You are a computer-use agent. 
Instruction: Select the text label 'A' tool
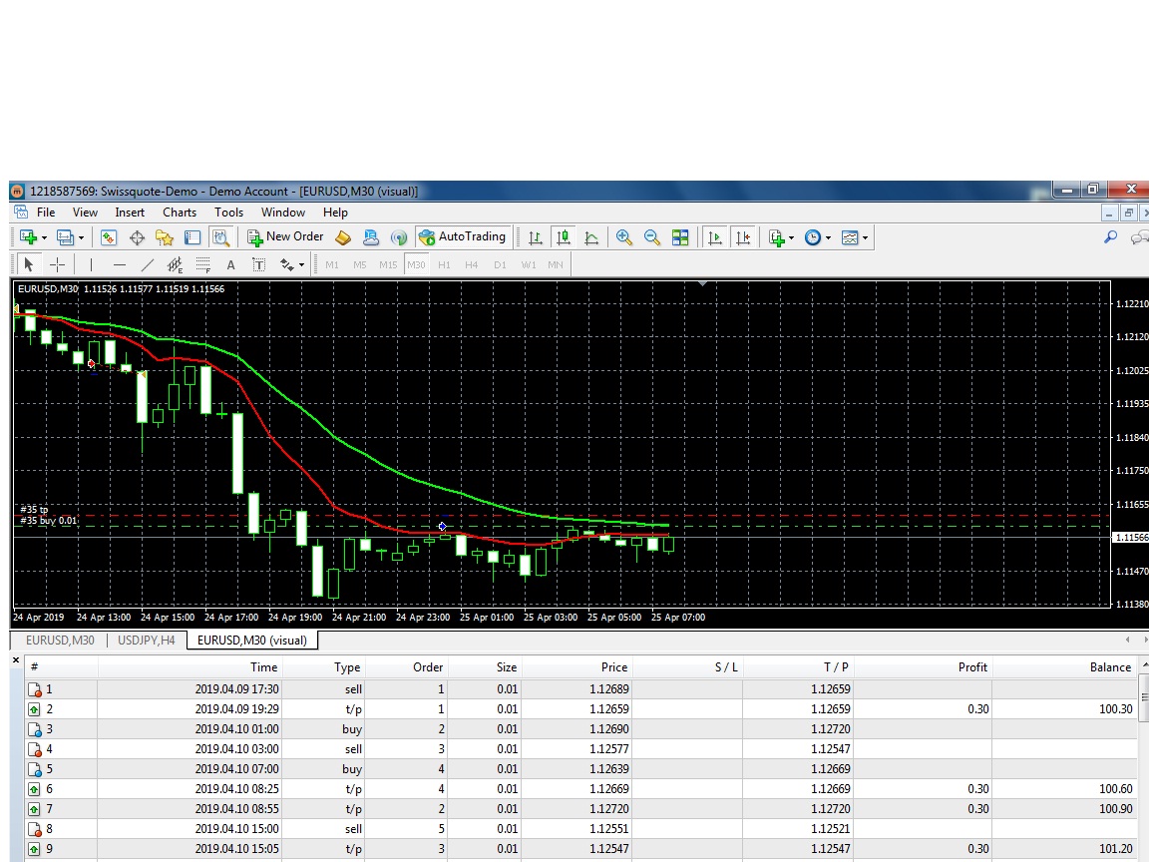click(x=230, y=264)
